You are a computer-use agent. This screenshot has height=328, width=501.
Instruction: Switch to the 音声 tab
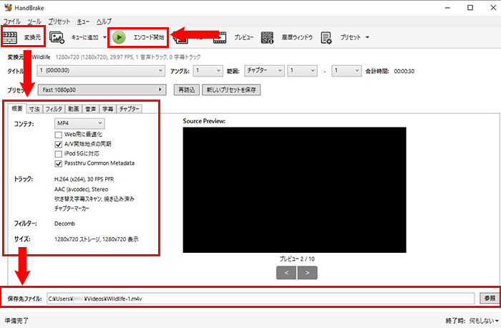91,110
